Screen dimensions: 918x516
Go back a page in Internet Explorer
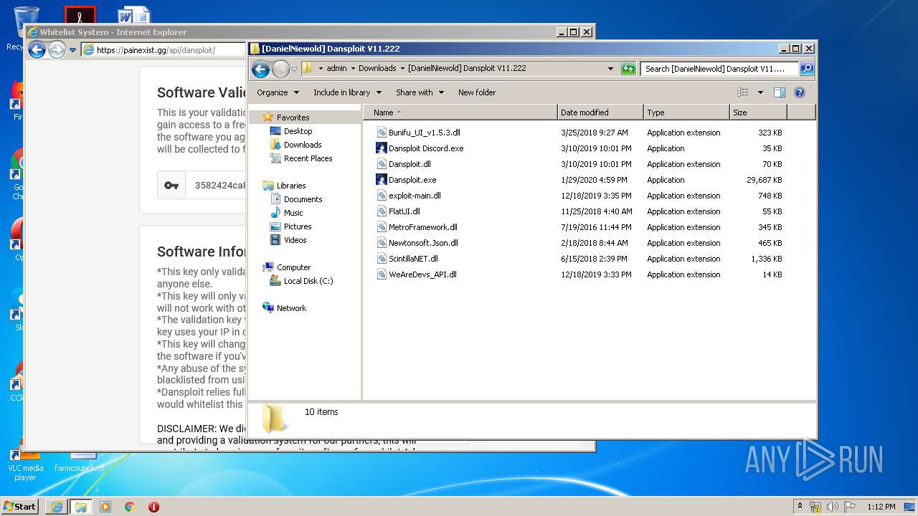37,49
